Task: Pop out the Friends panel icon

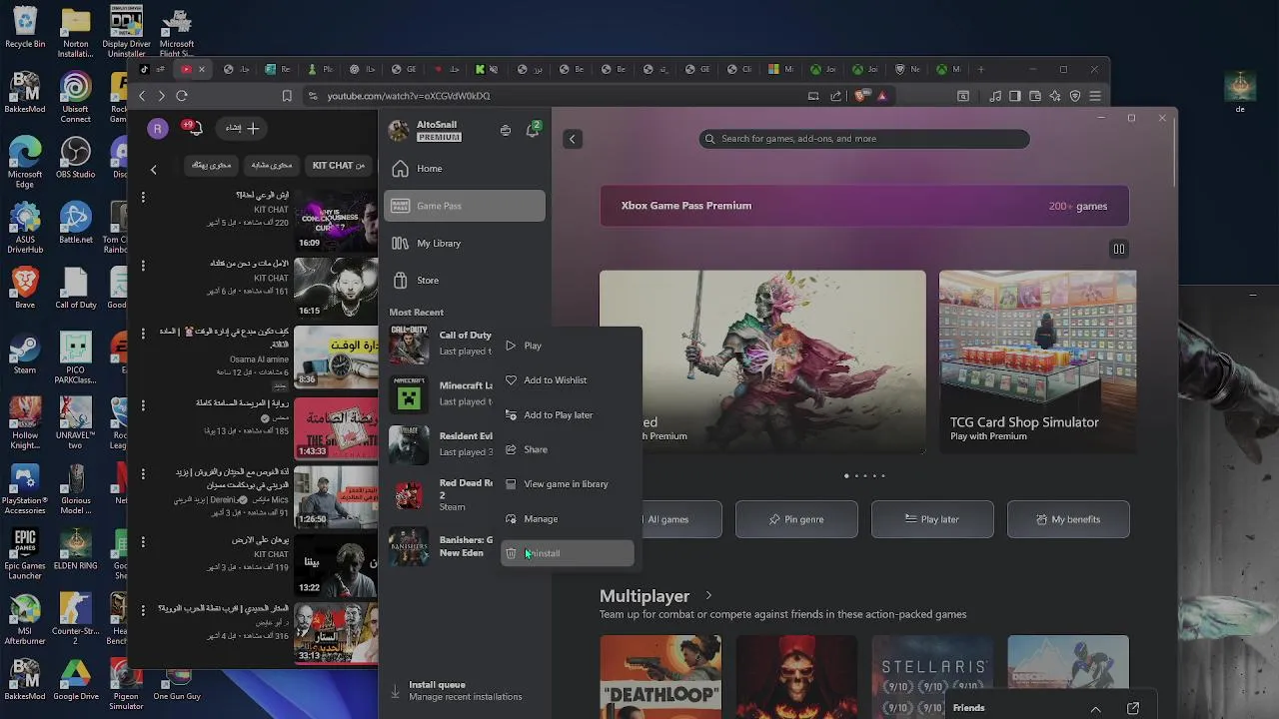Action: [x=1133, y=708]
